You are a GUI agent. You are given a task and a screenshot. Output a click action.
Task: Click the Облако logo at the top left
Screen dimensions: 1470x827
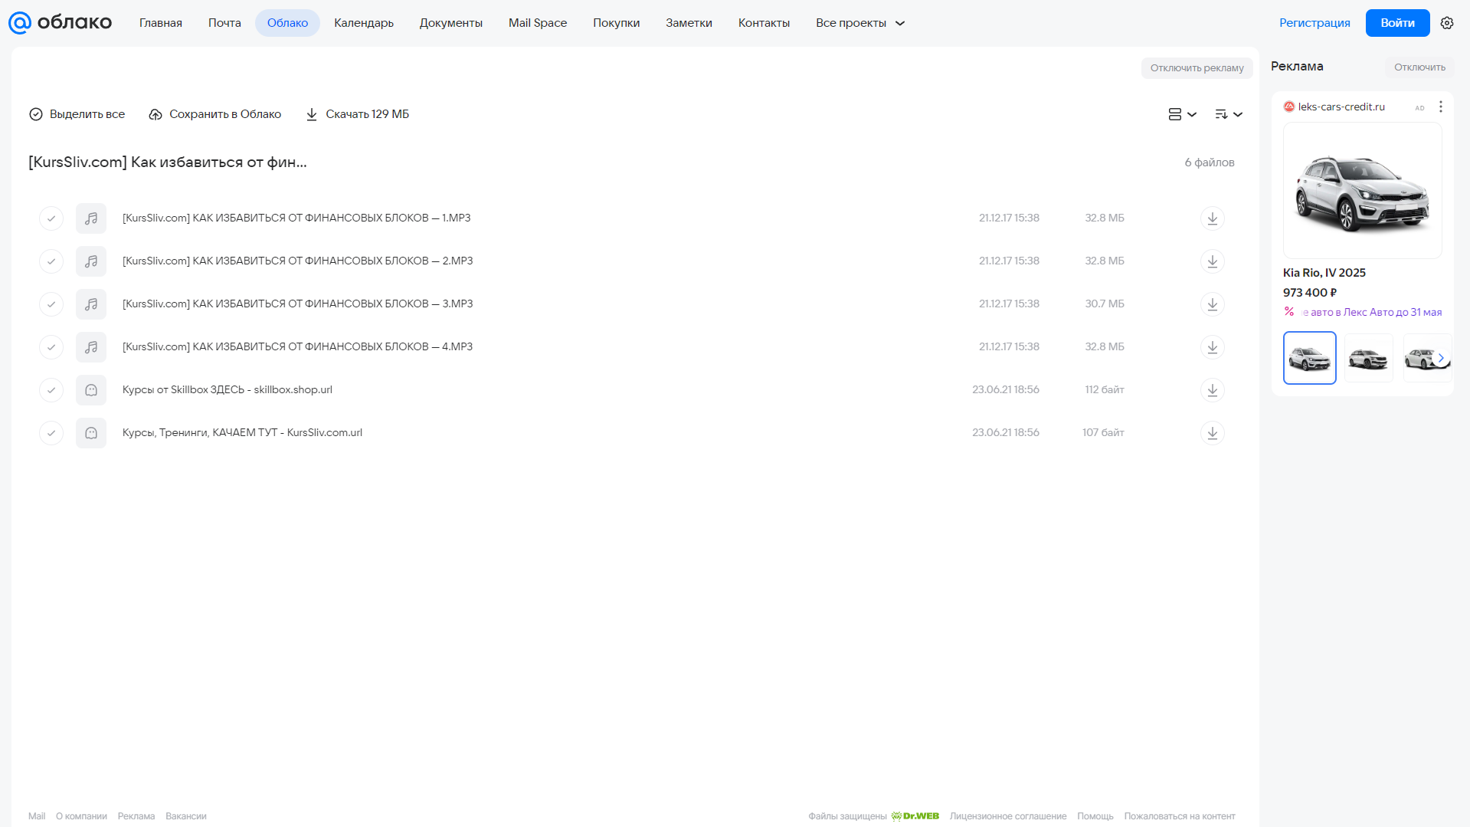pyautogui.click(x=60, y=23)
